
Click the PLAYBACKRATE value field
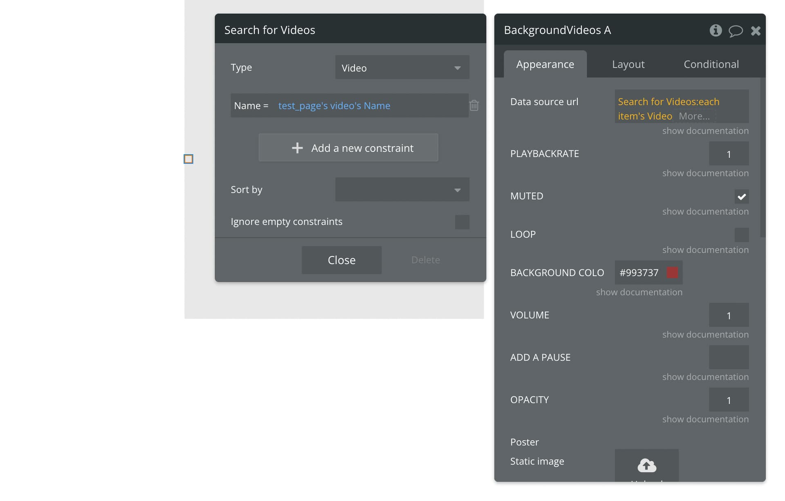pyautogui.click(x=729, y=154)
